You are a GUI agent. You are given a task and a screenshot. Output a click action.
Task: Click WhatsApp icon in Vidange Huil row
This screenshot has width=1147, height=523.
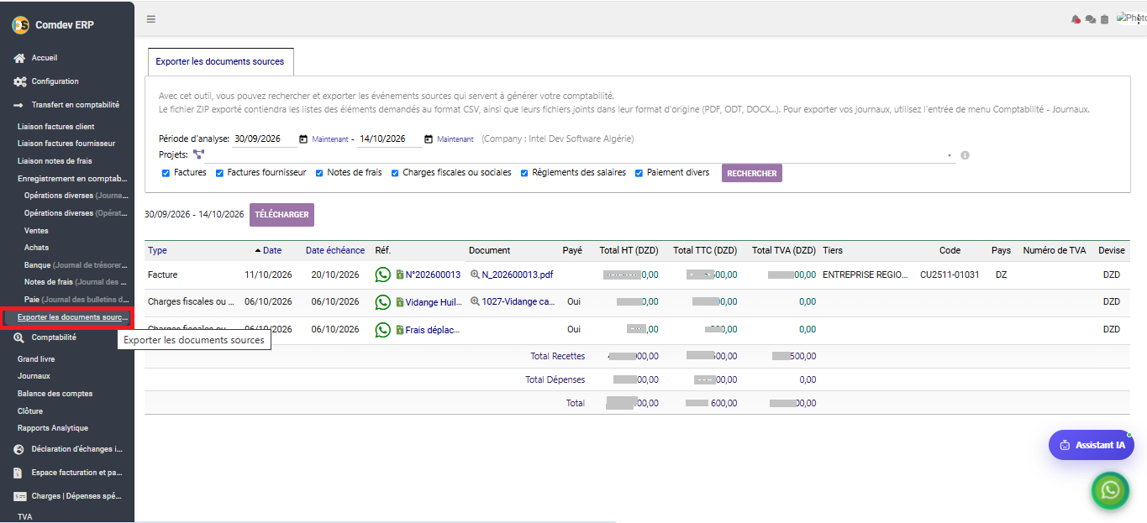click(383, 302)
